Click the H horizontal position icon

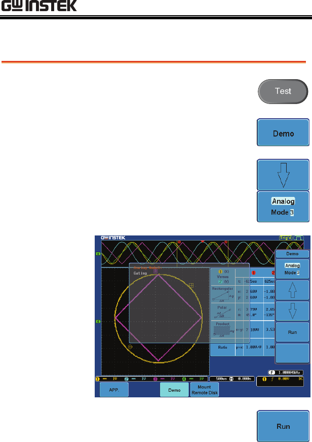(x=231, y=379)
